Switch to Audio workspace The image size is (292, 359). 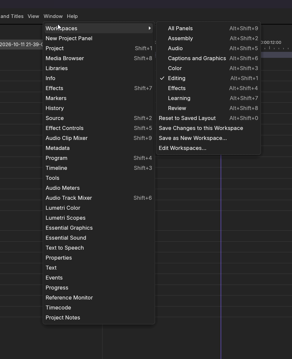tap(208, 48)
